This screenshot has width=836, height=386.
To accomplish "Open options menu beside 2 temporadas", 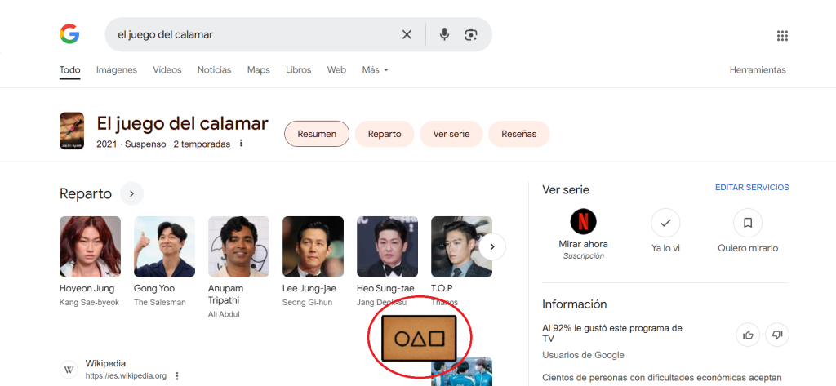I will tap(241, 144).
